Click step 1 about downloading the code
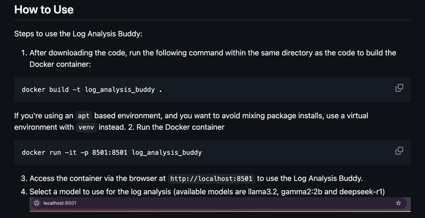Screen dimensions: 425x218 [213, 58]
